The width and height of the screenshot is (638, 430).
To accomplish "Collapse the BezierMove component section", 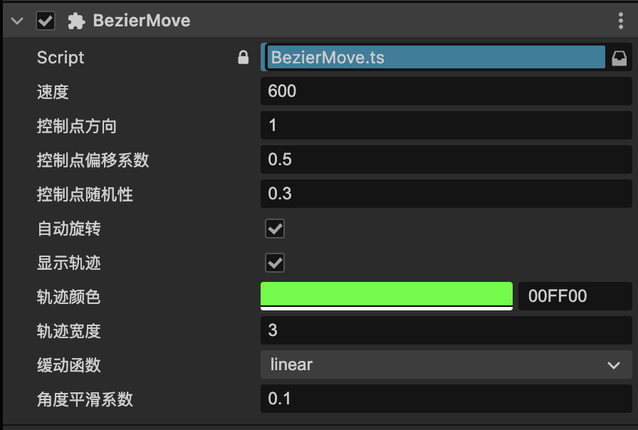I will tap(19, 21).
